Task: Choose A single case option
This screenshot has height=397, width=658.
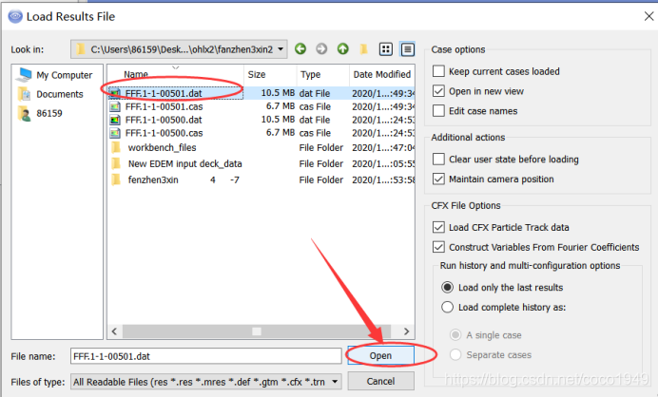Action: point(455,335)
